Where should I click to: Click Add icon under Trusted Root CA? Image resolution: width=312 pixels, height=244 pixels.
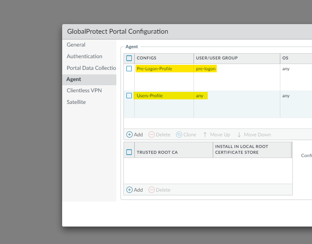(129, 190)
